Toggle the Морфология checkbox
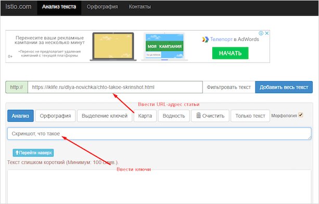The image size is (319, 204). pos(301,115)
